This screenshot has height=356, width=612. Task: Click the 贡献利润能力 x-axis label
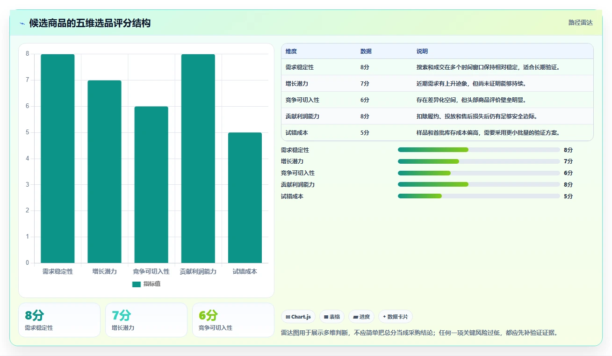198,271
